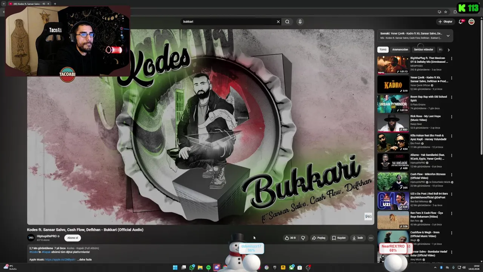This screenshot has width=483, height=272.
Task: Open options for Cash Flow - Mikrofon Bizness
Action: click(x=451, y=175)
